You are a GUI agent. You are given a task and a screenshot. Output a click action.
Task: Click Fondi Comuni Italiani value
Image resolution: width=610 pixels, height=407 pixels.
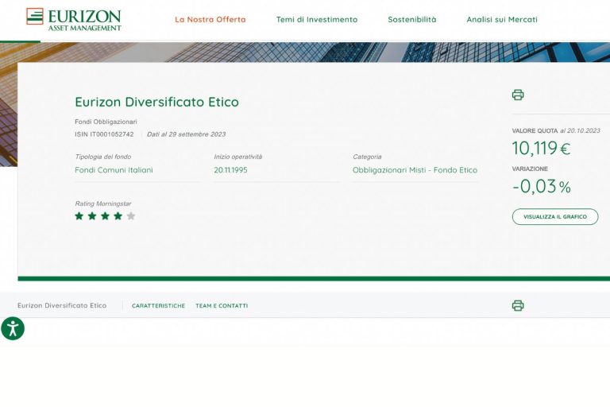114,170
